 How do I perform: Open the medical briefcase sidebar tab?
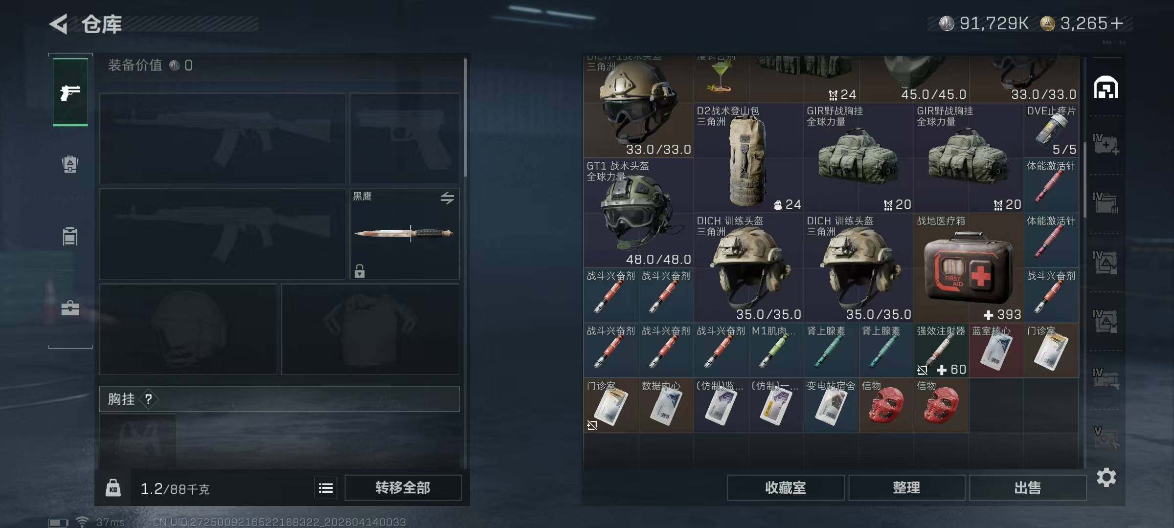[70, 308]
